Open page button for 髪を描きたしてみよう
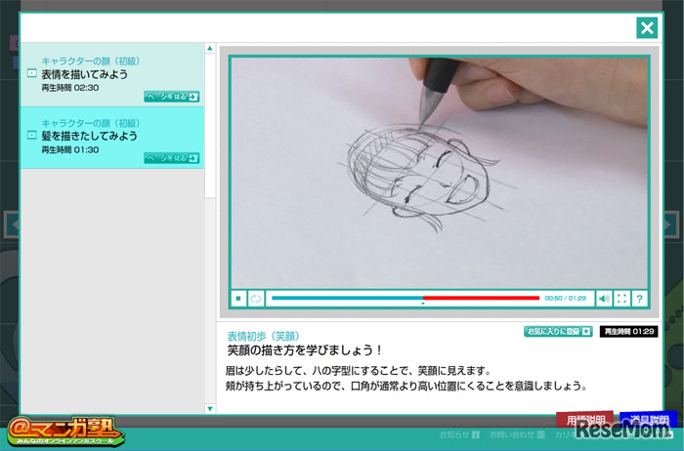Viewport: 684px width, 451px height. (x=171, y=158)
